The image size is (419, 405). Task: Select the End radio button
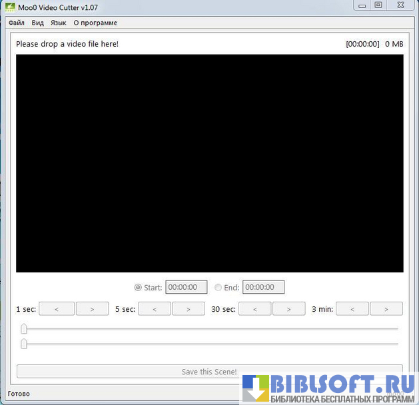[218, 288]
